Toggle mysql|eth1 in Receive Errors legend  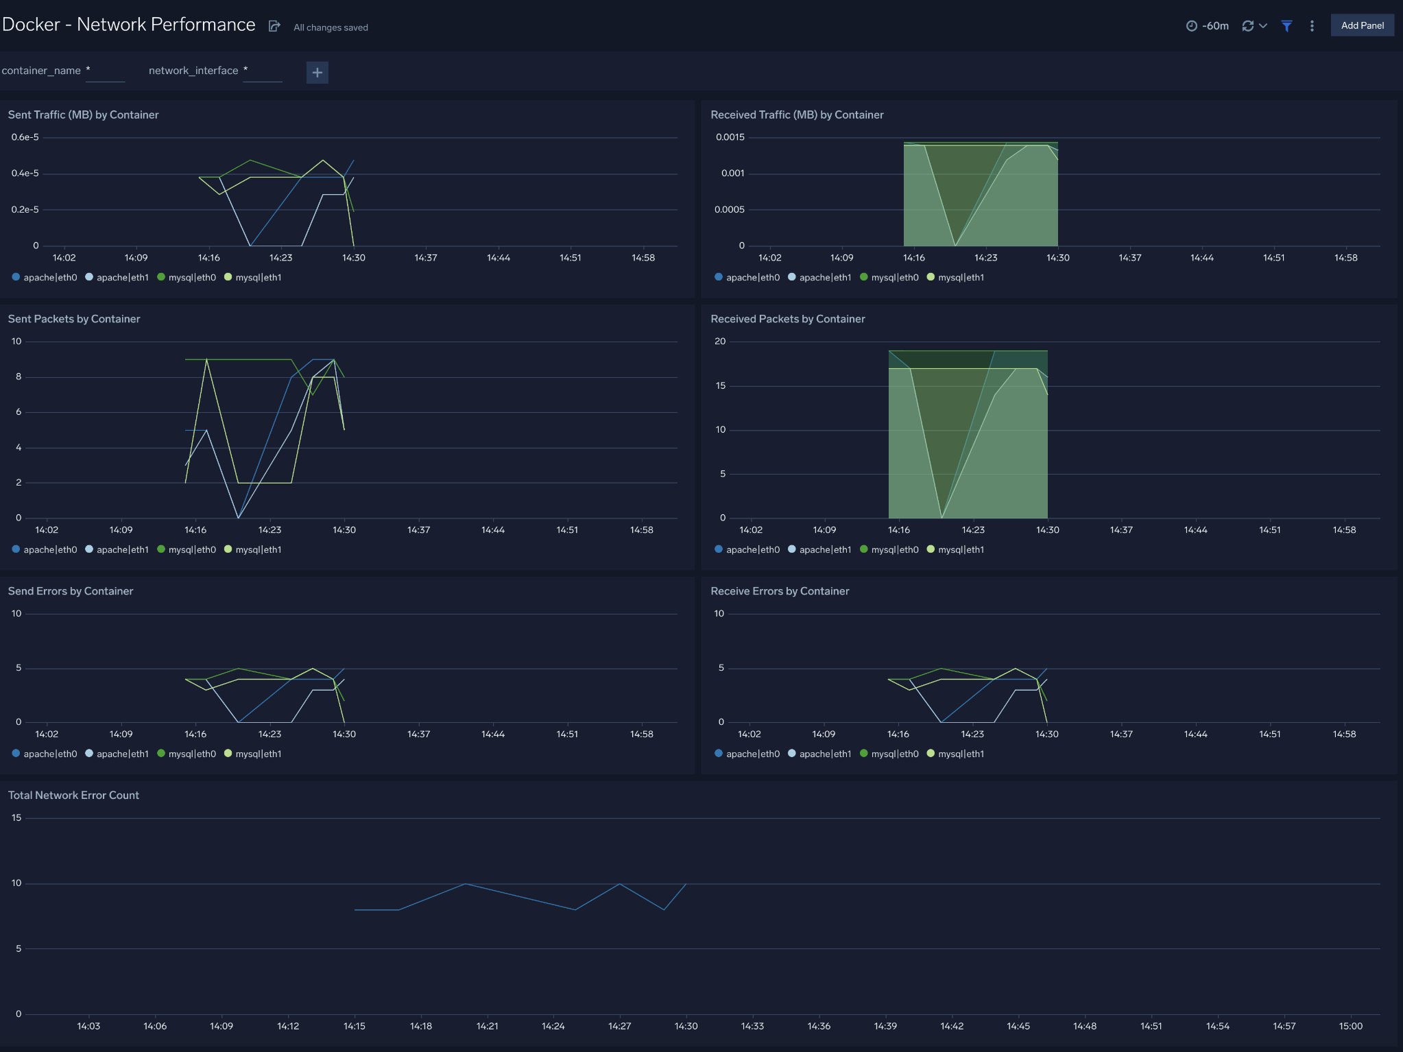click(x=961, y=753)
